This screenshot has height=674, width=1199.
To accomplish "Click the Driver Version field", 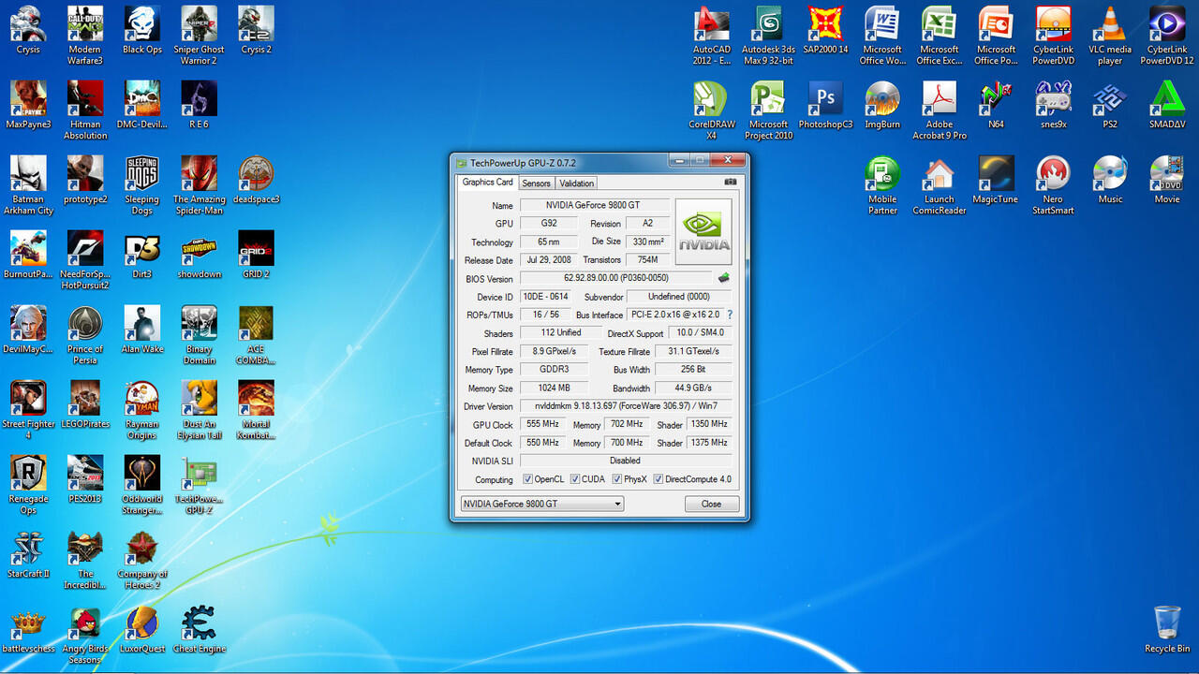I will [626, 406].
